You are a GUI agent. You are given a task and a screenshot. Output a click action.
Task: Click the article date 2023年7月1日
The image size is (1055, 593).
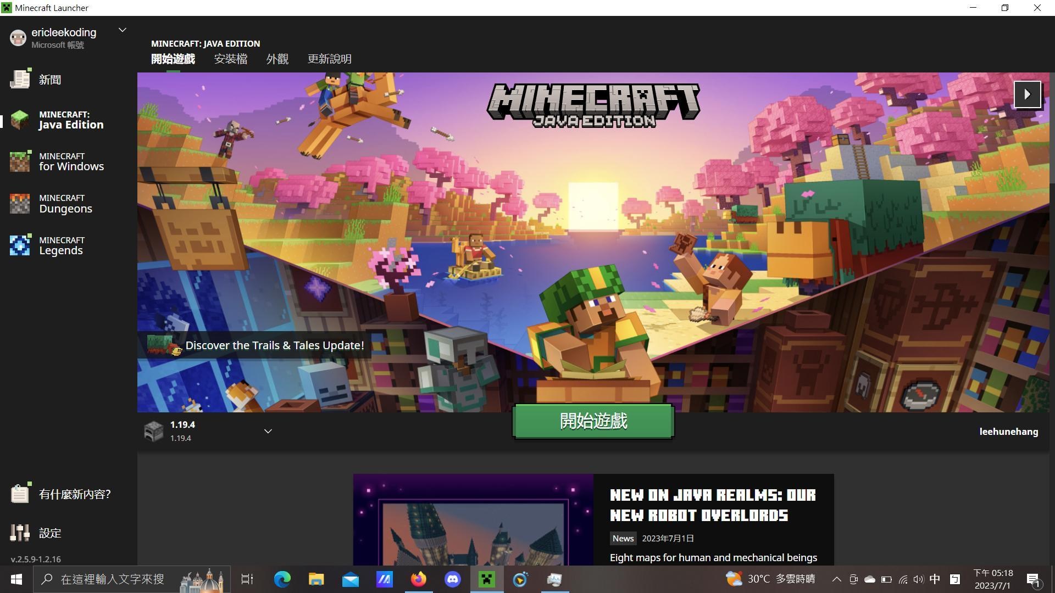pos(668,539)
